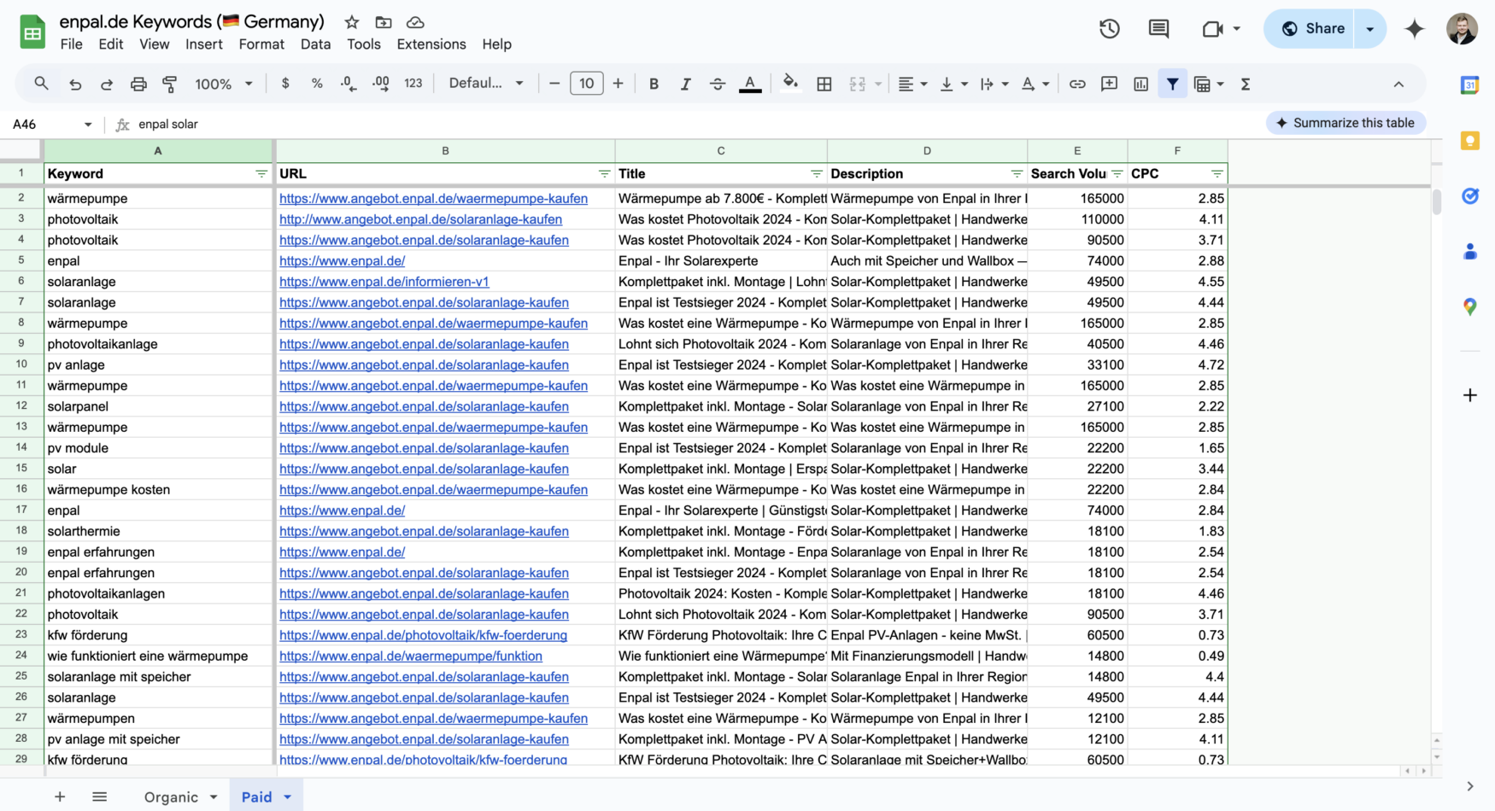Open the text color picker
The width and height of the screenshot is (1495, 811).
750,84
